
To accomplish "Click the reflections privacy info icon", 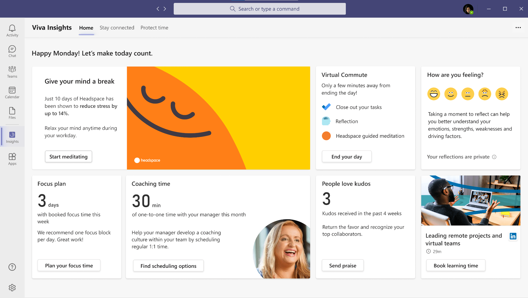I will pos(494,157).
